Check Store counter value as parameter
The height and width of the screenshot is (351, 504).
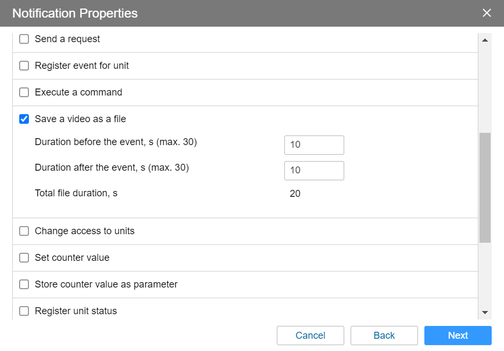pyautogui.click(x=24, y=285)
